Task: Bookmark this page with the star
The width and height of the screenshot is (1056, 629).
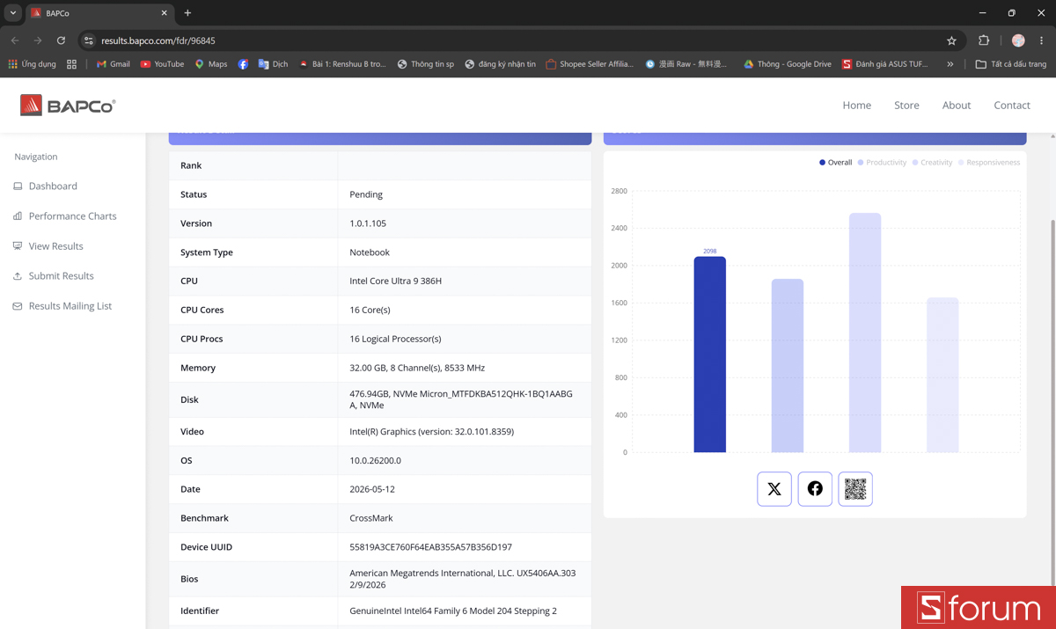Action: pyautogui.click(x=951, y=40)
